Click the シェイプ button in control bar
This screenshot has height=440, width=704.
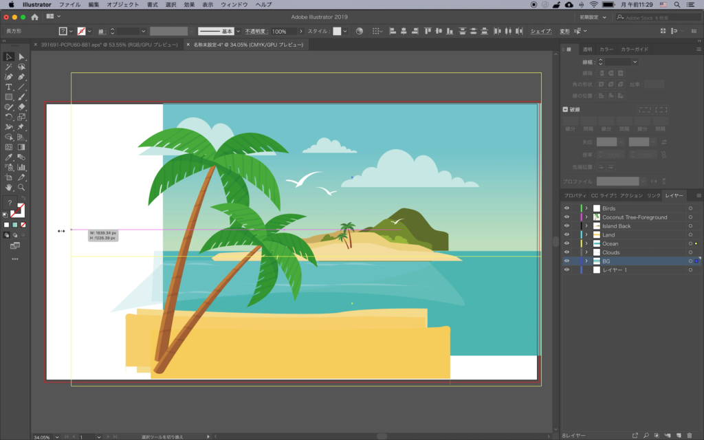pos(541,32)
